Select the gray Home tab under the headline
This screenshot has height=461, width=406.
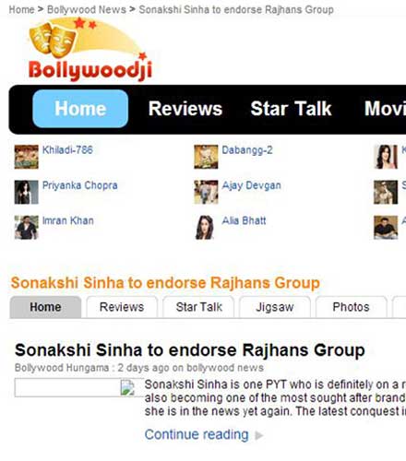(45, 307)
